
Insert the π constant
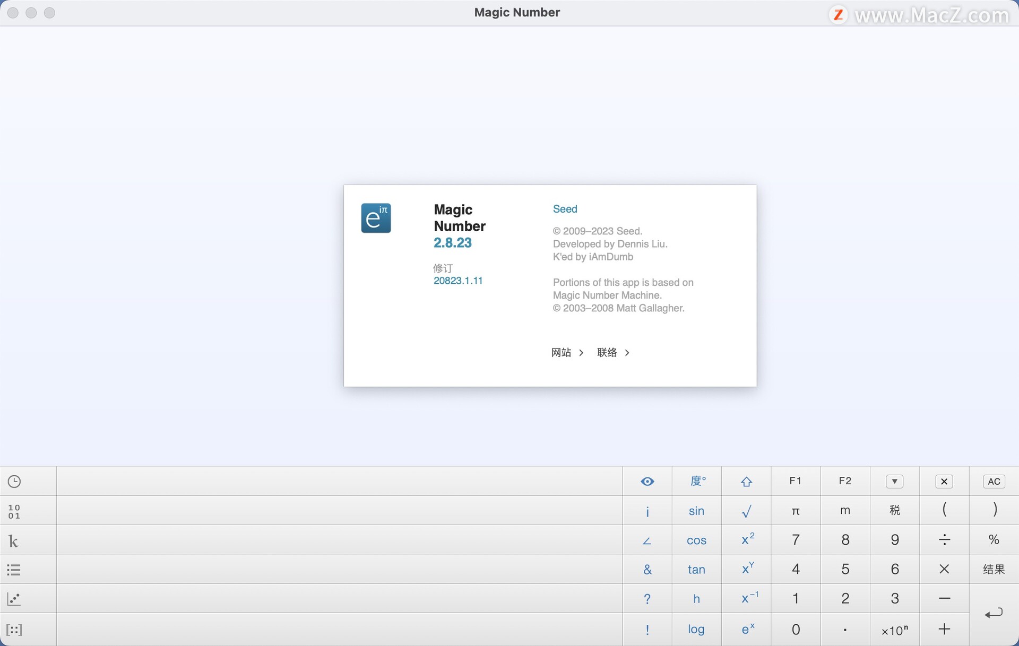(x=795, y=511)
